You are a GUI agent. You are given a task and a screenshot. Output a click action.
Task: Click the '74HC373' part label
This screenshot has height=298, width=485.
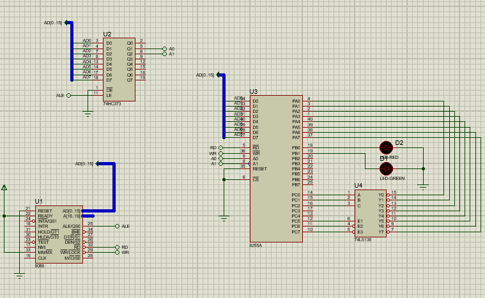point(112,104)
